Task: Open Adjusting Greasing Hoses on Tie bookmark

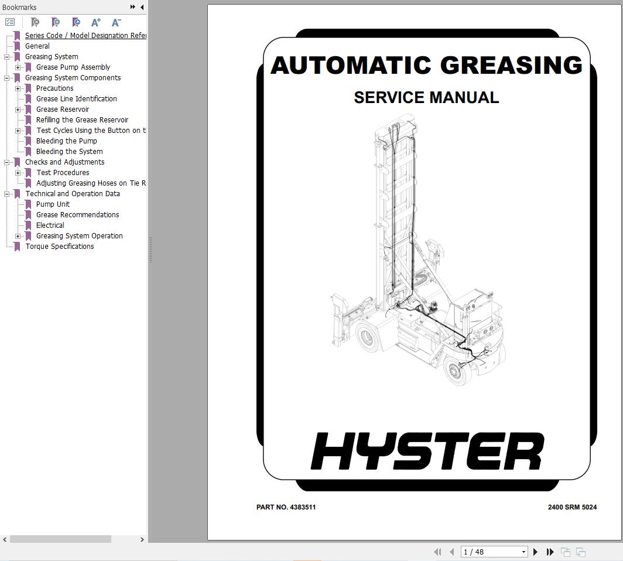Action: click(91, 183)
